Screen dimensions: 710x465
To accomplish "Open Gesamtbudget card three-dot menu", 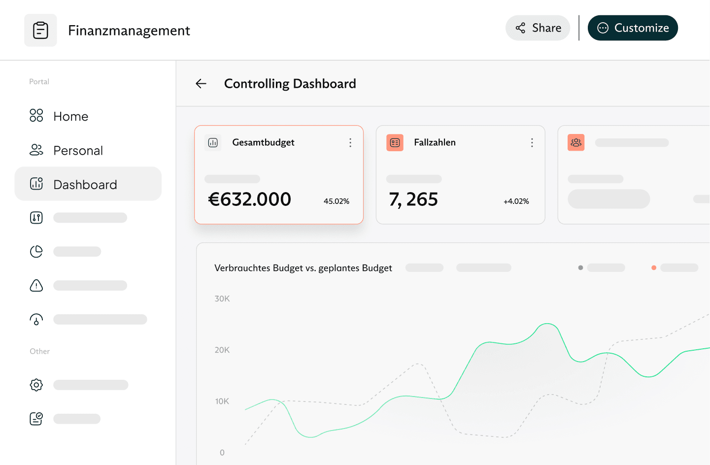I will [x=350, y=143].
